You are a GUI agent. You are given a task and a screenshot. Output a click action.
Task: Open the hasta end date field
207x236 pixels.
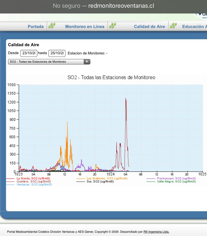pyautogui.click(x=57, y=53)
